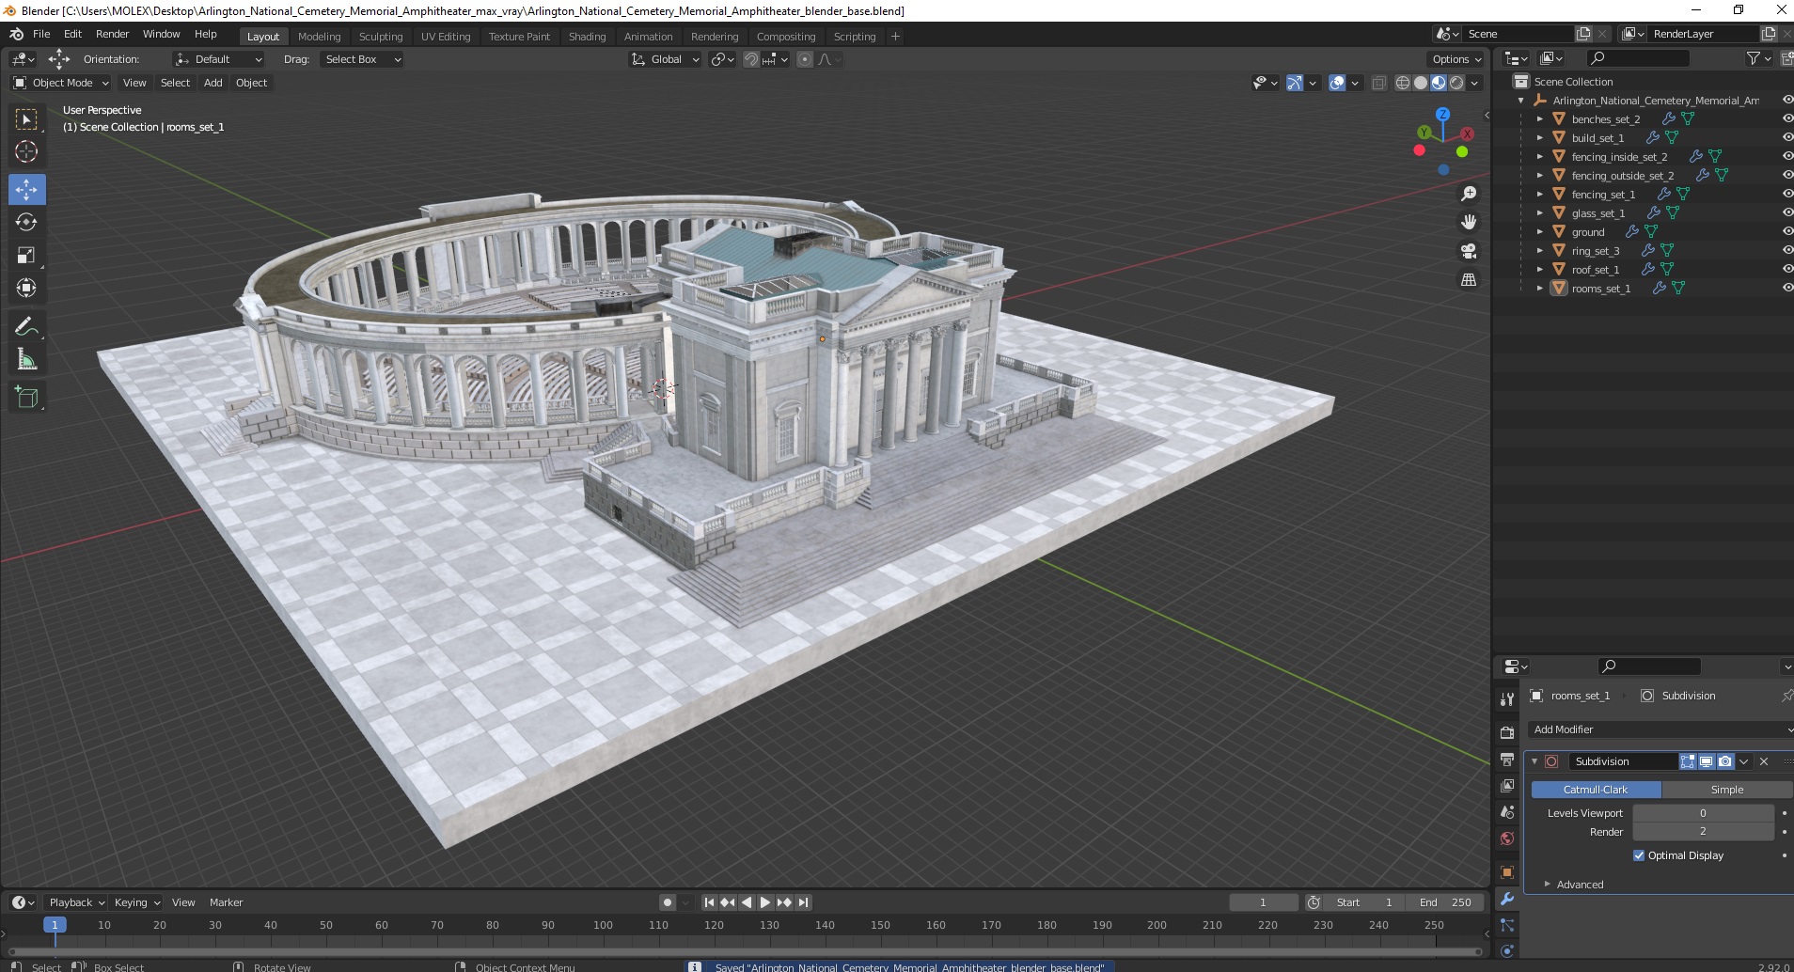Toggle snapping magnet
The width and height of the screenshot is (1794, 972).
[751, 59]
